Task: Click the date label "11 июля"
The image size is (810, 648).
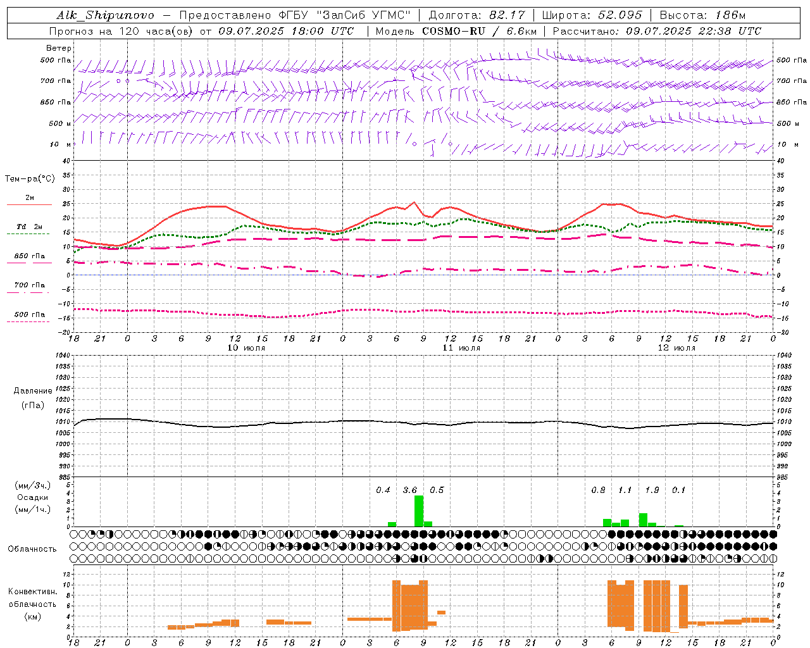Action: pyautogui.click(x=461, y=348)
